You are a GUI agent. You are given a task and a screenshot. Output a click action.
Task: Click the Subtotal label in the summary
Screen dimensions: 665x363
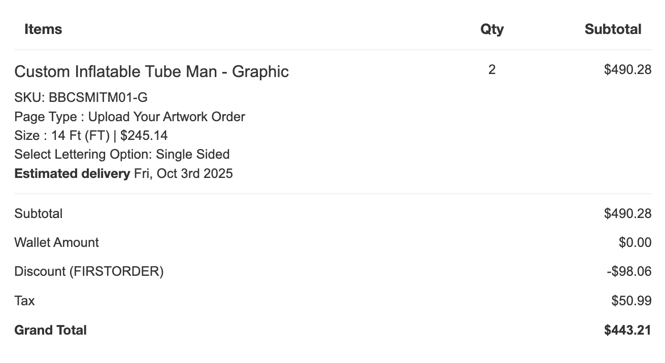pyautogui.click(x=39, y=213)
